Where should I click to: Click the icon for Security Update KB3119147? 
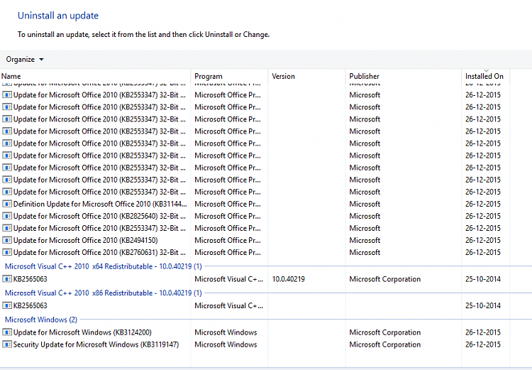pos(7,344)
